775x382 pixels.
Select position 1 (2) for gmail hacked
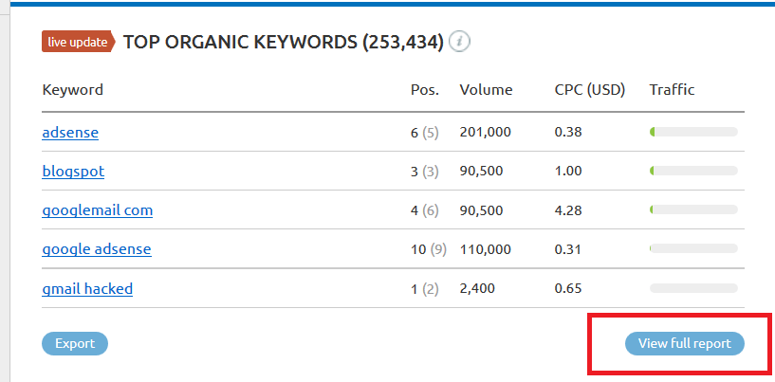(x=425, y=288)
